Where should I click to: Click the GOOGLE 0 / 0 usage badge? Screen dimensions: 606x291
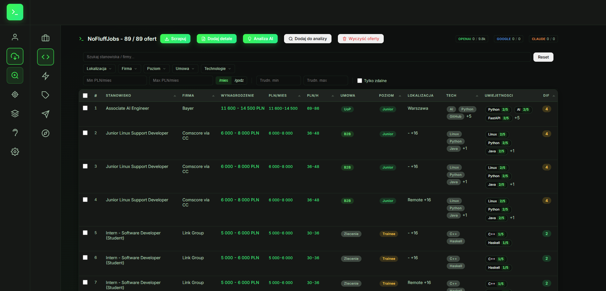click(x=509, y=39)
